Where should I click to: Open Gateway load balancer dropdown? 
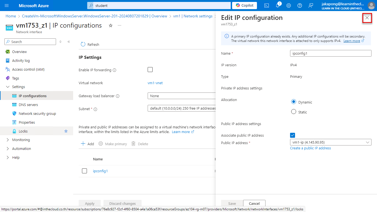(182, 96)
